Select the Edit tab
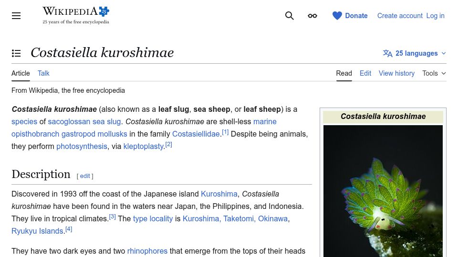The image size is (458, 257). point(365,73)
